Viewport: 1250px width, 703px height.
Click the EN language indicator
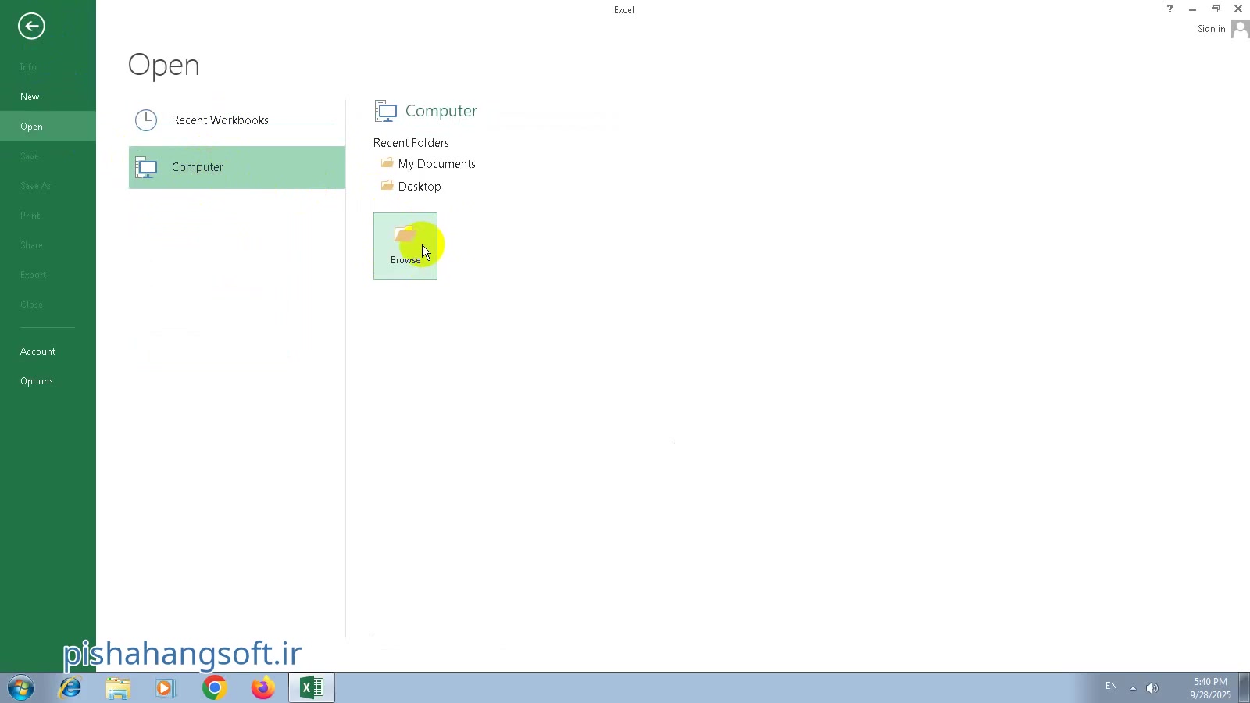pyautogui.click(x=1111, y=687)
